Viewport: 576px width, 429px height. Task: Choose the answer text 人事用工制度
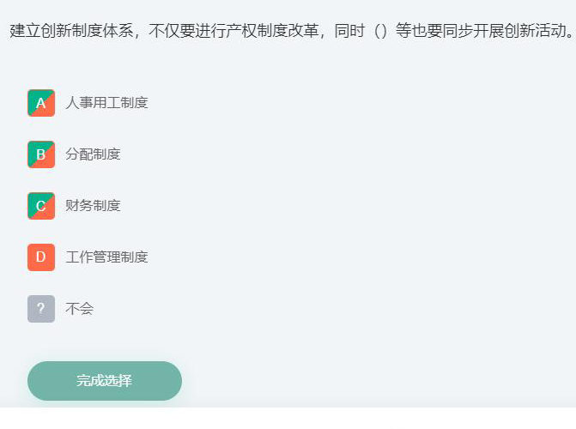tap(107, 102)
